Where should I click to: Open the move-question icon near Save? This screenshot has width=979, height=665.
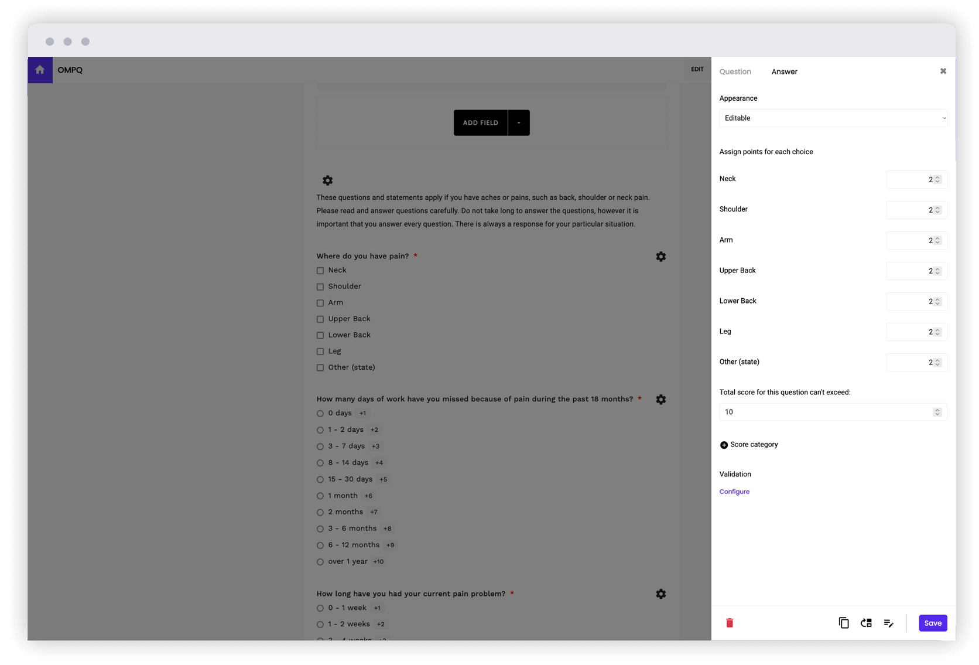(x=866, y=623)
